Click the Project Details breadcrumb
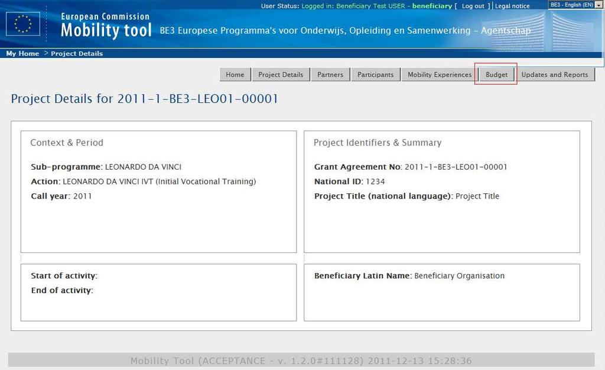 click(77, 54)
